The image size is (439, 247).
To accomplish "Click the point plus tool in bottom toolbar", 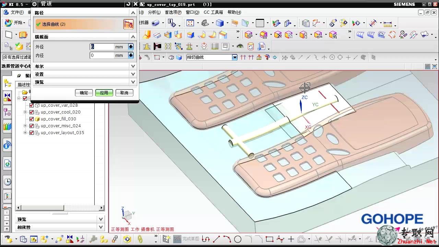I will [x=291, y=239].
